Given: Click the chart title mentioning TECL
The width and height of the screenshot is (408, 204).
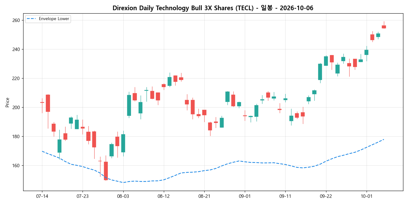Looking at the screenshot, I should click(213, 8).
